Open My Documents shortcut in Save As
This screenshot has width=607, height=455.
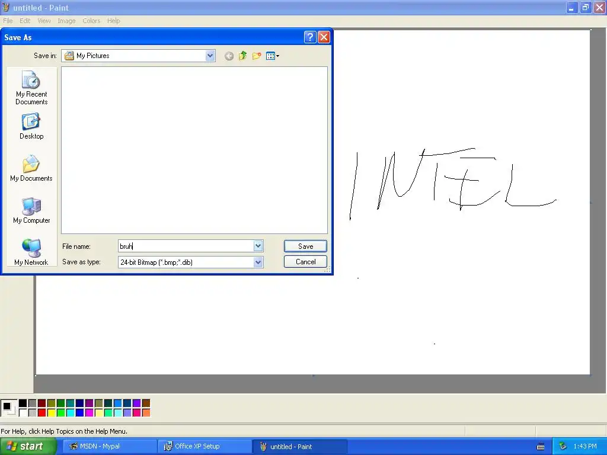(x=31, y=169)
